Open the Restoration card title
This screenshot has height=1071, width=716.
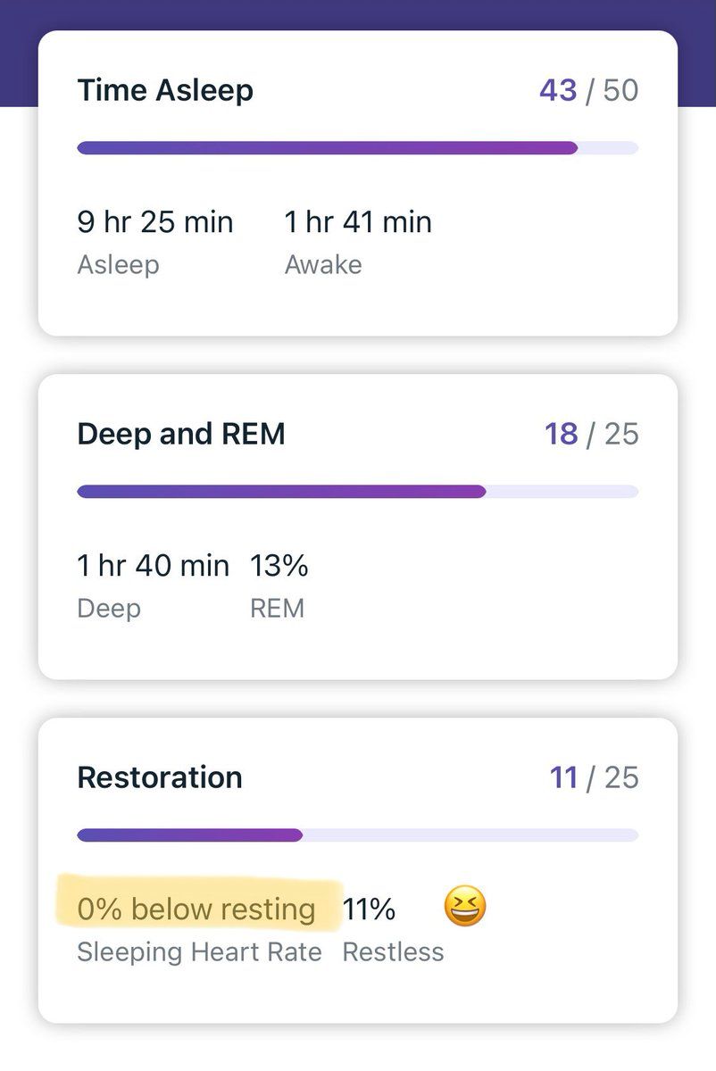160,777
